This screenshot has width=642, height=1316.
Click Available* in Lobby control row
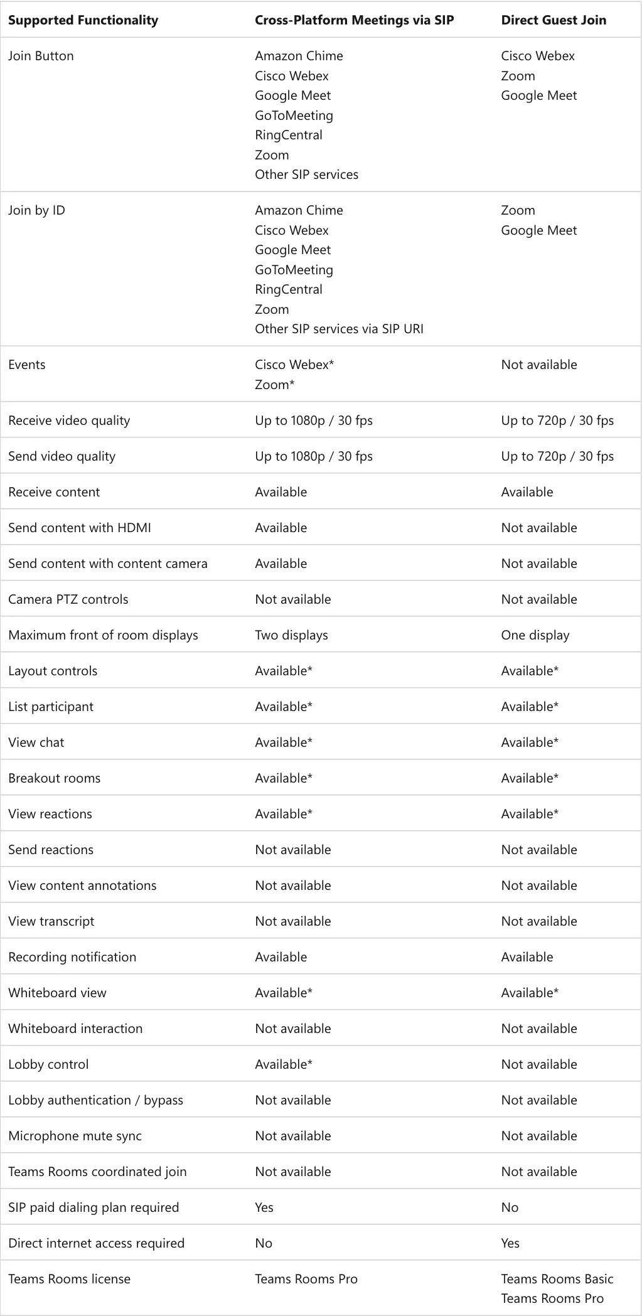coord(284,1064)
